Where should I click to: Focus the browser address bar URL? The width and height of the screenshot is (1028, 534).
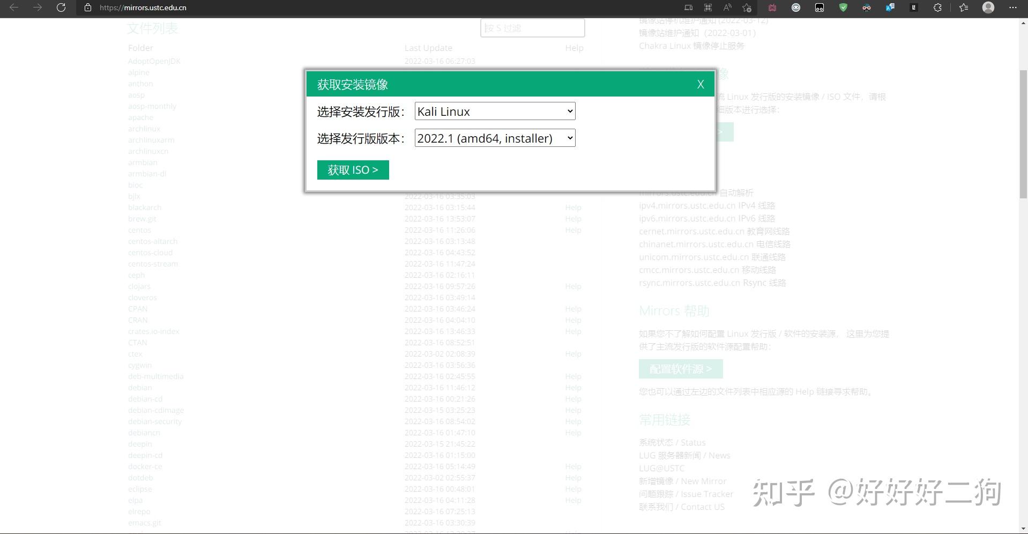[143, 8]
